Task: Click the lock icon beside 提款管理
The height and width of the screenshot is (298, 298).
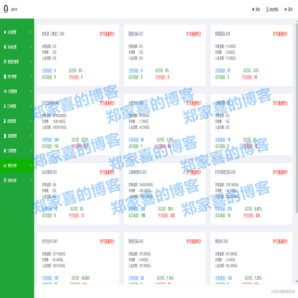Action: pos(5,121)
